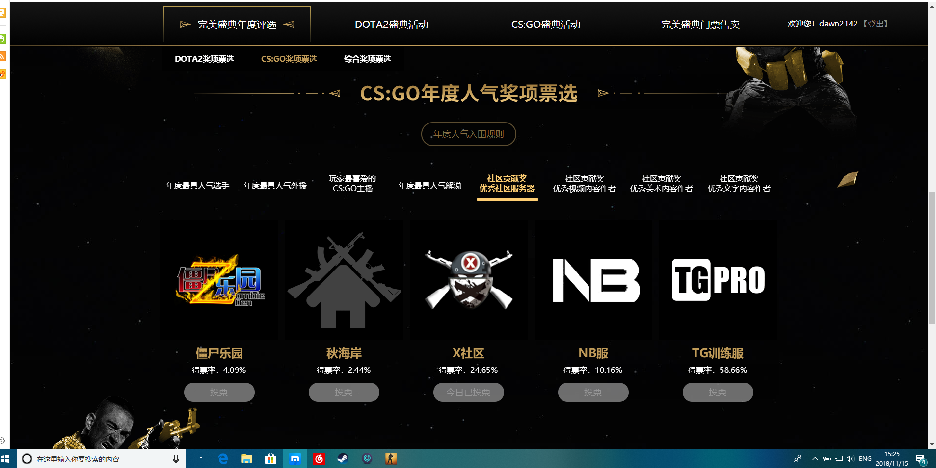
Task: Expand hidden icons in the system tray
Action: [x=814, y=459]
